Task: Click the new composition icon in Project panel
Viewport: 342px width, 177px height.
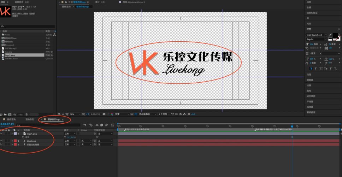Action: 10,114
